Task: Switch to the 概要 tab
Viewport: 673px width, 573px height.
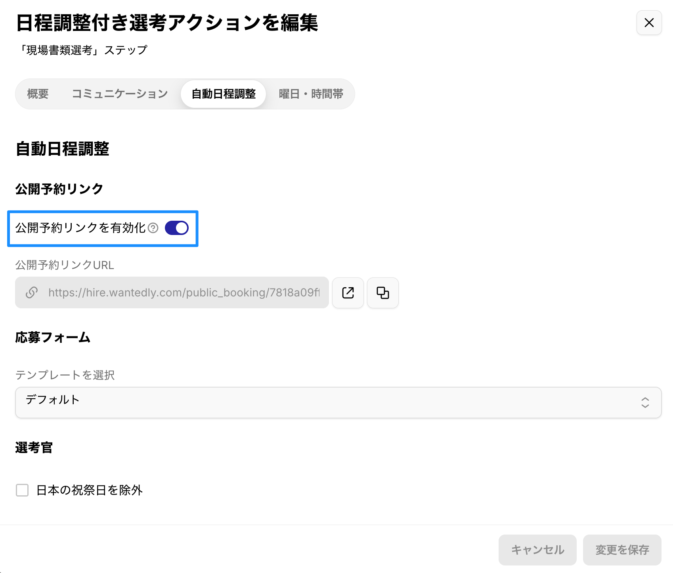Action: point(38,94)
